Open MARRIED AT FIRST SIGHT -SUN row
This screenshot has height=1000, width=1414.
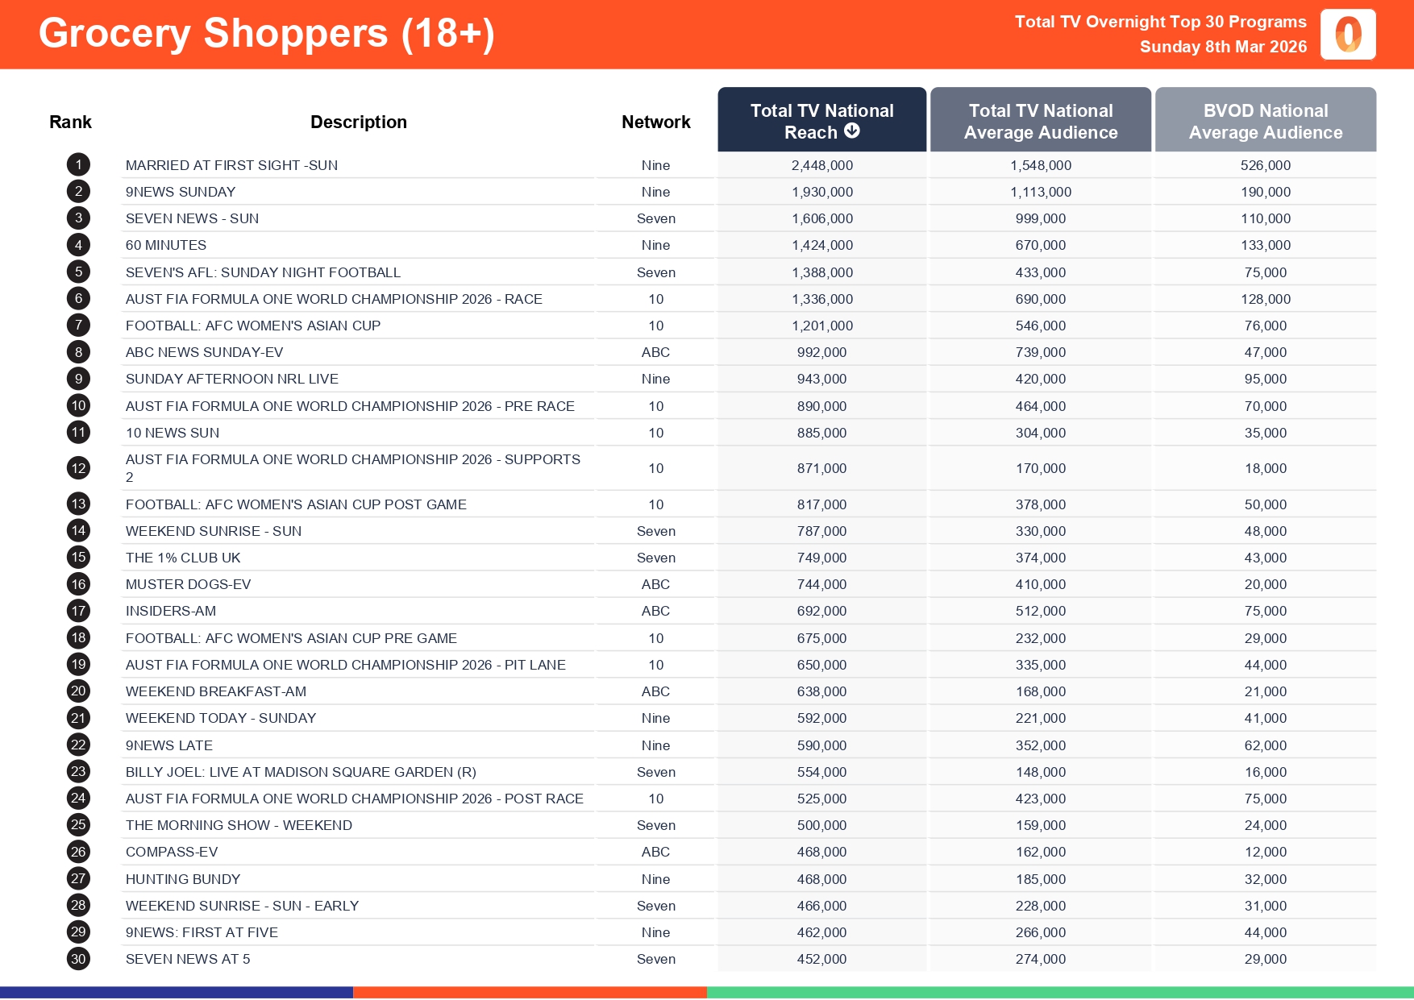click(x=231, y=165)
